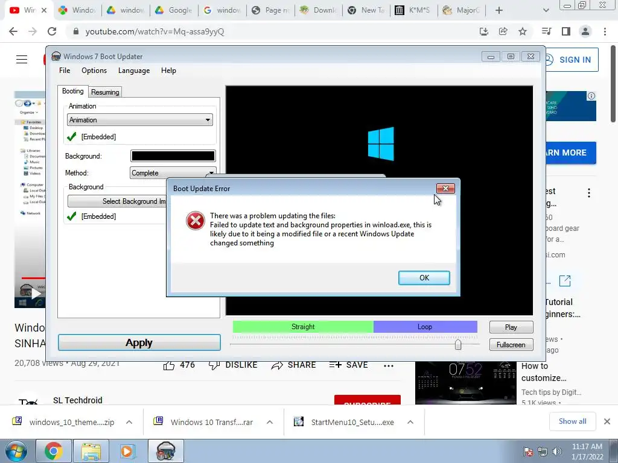
Task: Click the SHARE arrow under video
Action: 277,365
